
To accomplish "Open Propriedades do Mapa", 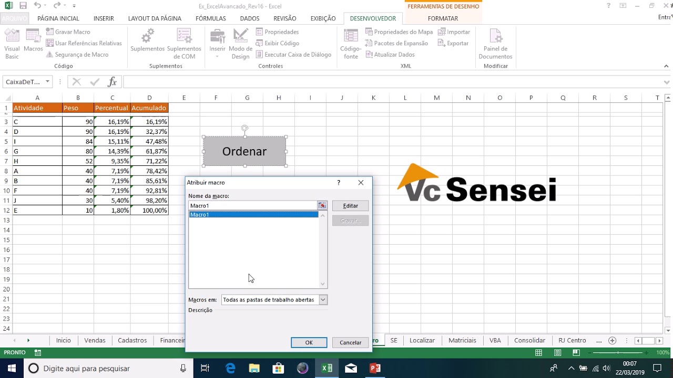I will [x=399, y=32].
